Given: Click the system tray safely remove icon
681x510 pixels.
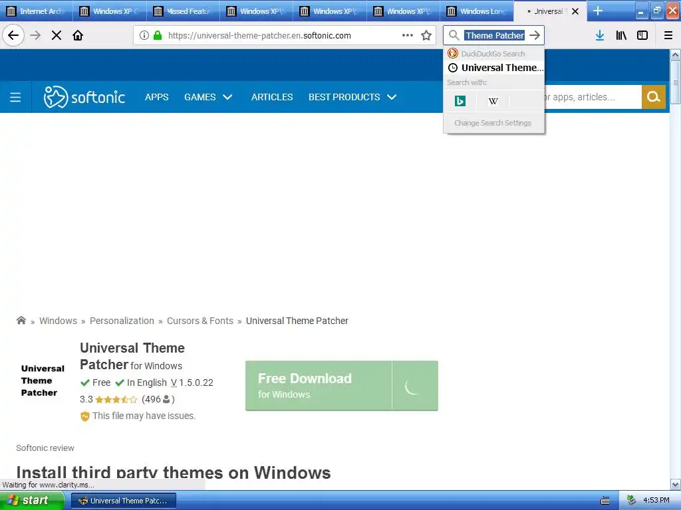Looking at the screenshot, I should [x=631, y=500].
